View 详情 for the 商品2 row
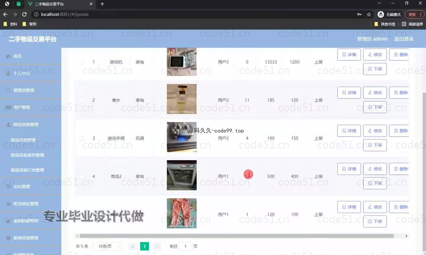 pos(349,169)
